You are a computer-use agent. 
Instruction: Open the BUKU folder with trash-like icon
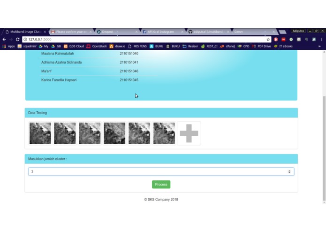pyautogui.click(x=173, y=46)
